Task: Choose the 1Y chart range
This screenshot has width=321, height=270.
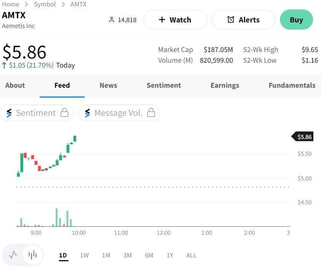Action: tap(170, 255)
